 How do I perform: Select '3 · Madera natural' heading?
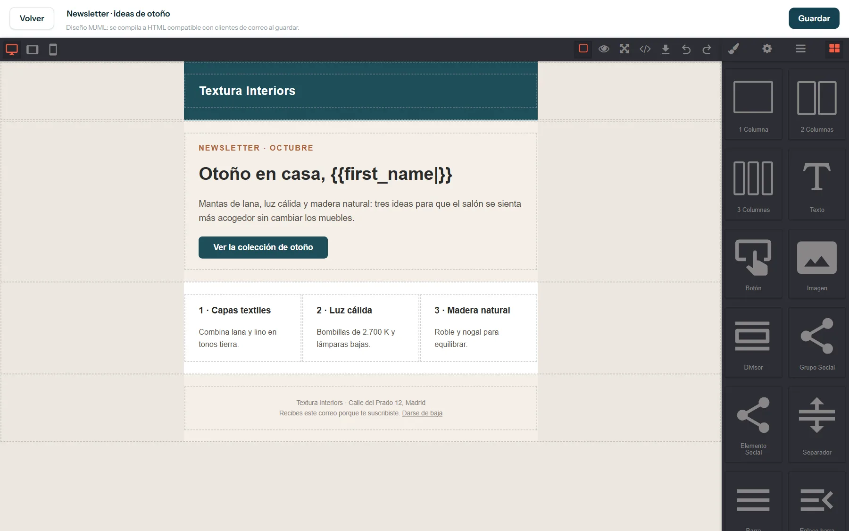pos(472,310)
